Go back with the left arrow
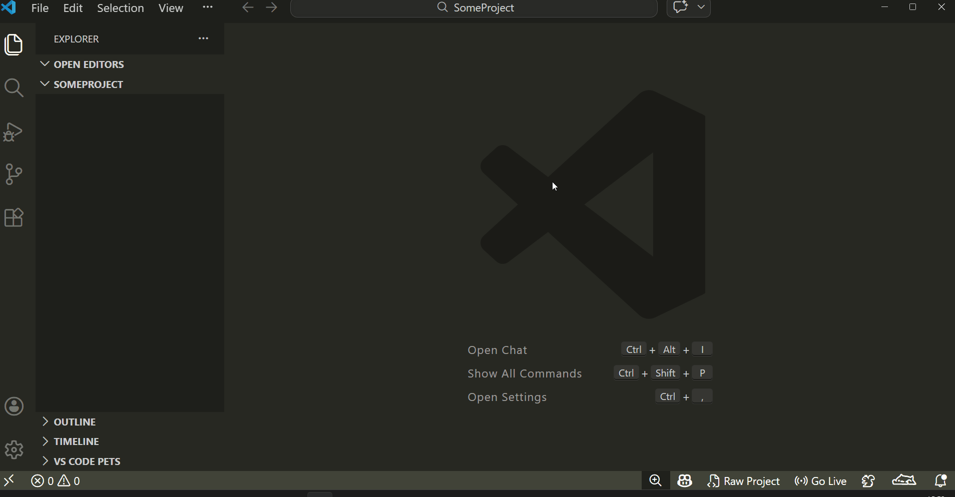Image resolution: width=955 pixels, height=497 pixels. click(x=248, y=7)
